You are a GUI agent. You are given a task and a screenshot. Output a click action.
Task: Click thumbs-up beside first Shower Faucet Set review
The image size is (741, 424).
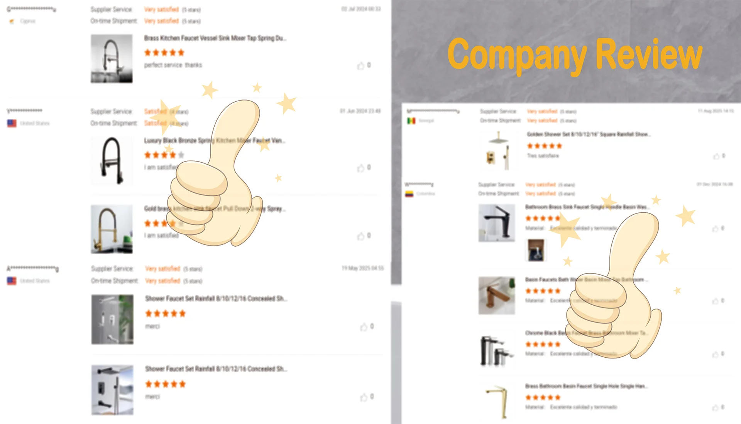pyautogui.click(x=364, y=327)
